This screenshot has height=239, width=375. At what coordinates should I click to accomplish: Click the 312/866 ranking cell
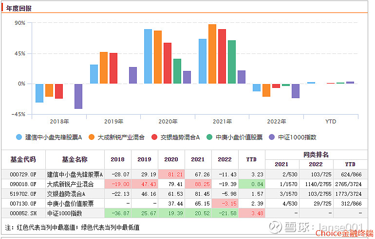[x=351, y=204]
